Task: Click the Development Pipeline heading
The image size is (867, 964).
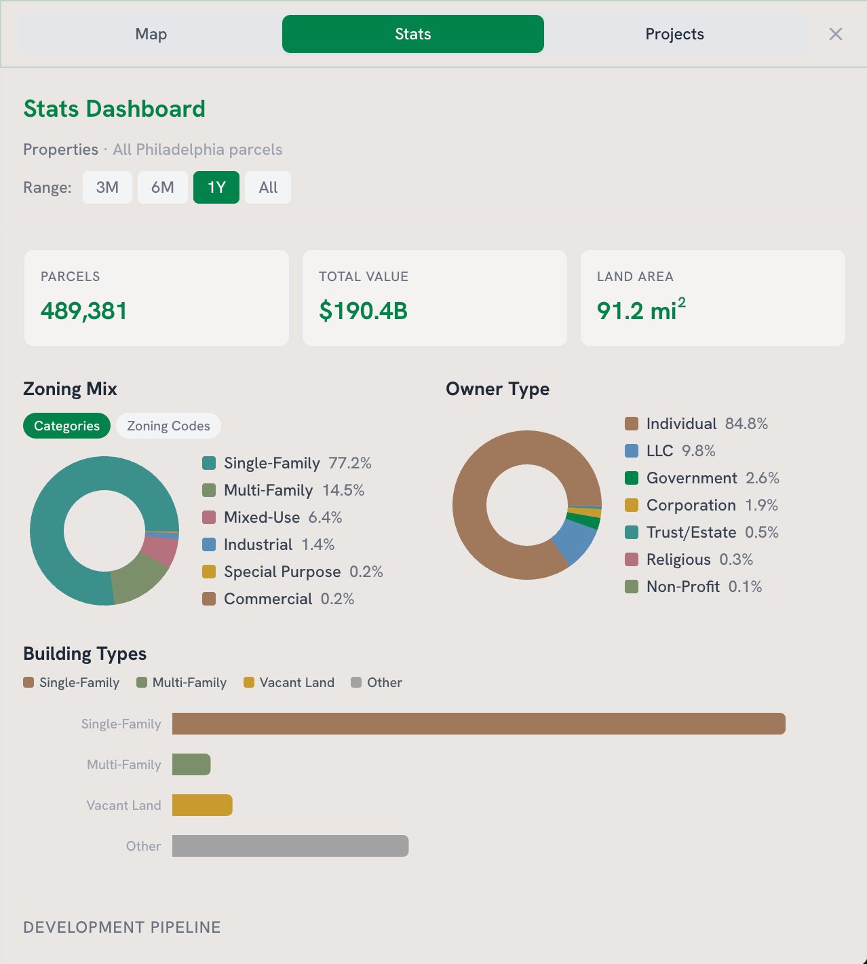Action: tap(122, 927)
